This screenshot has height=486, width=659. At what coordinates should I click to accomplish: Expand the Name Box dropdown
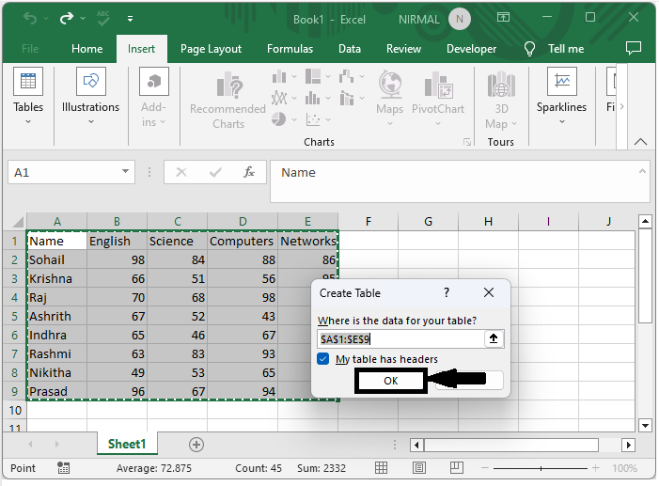click(x=126, y=173)
